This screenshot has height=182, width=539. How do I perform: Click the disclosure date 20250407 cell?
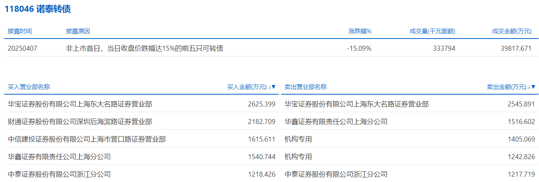click(23, 48)
